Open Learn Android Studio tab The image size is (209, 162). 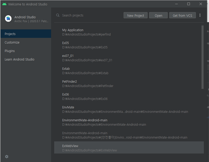pos(26,59)
